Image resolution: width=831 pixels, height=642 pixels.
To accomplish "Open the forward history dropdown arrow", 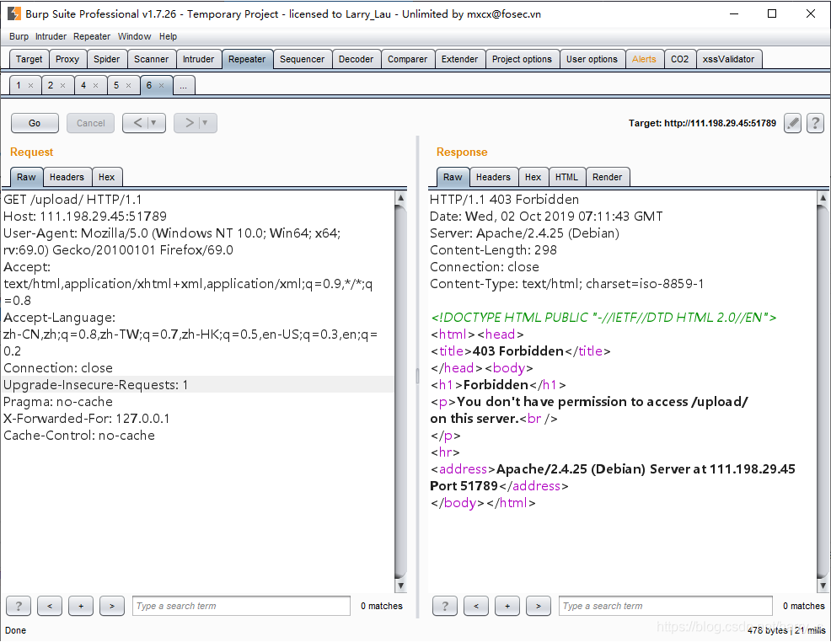I will [205, 123].
